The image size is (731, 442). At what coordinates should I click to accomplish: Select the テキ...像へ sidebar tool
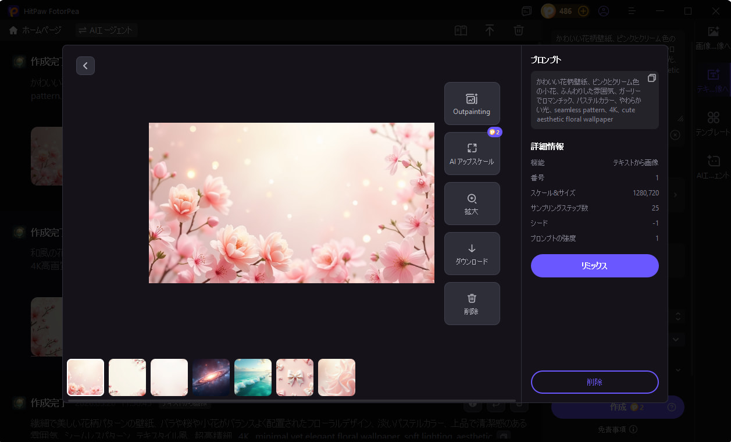[713, 81]
